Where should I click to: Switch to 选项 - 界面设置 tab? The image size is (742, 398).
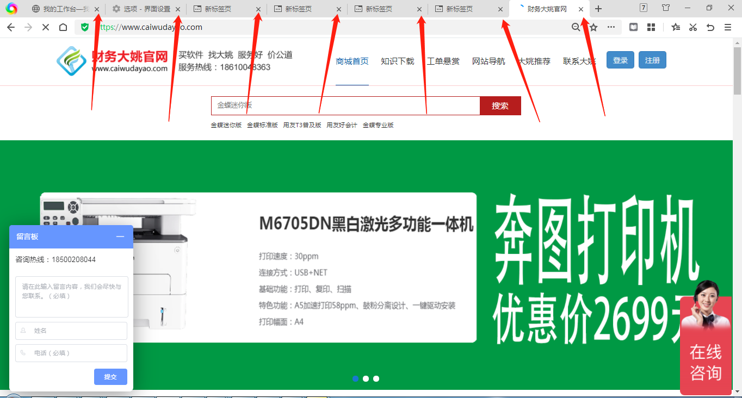tap(146, 9)
